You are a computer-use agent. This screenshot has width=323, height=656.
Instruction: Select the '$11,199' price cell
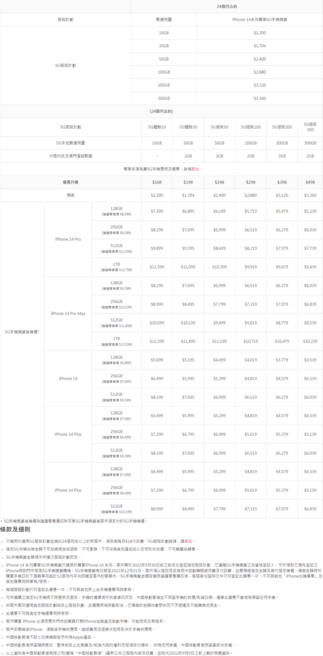[x=219, y=341]
